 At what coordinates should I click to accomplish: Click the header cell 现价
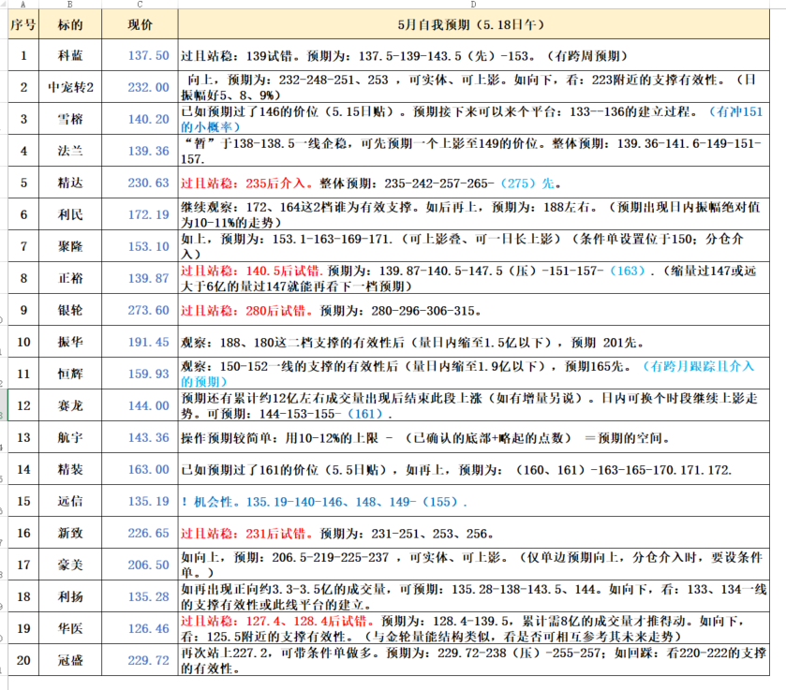(x=140, y=24)
